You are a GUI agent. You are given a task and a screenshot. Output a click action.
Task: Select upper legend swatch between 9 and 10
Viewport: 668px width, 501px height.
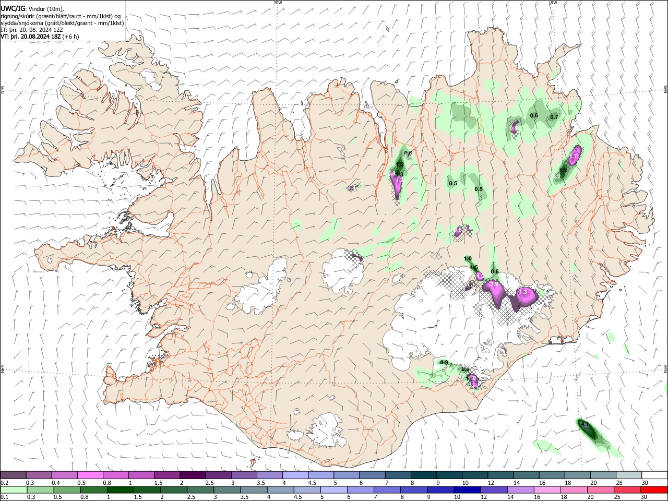coord(448,475)
